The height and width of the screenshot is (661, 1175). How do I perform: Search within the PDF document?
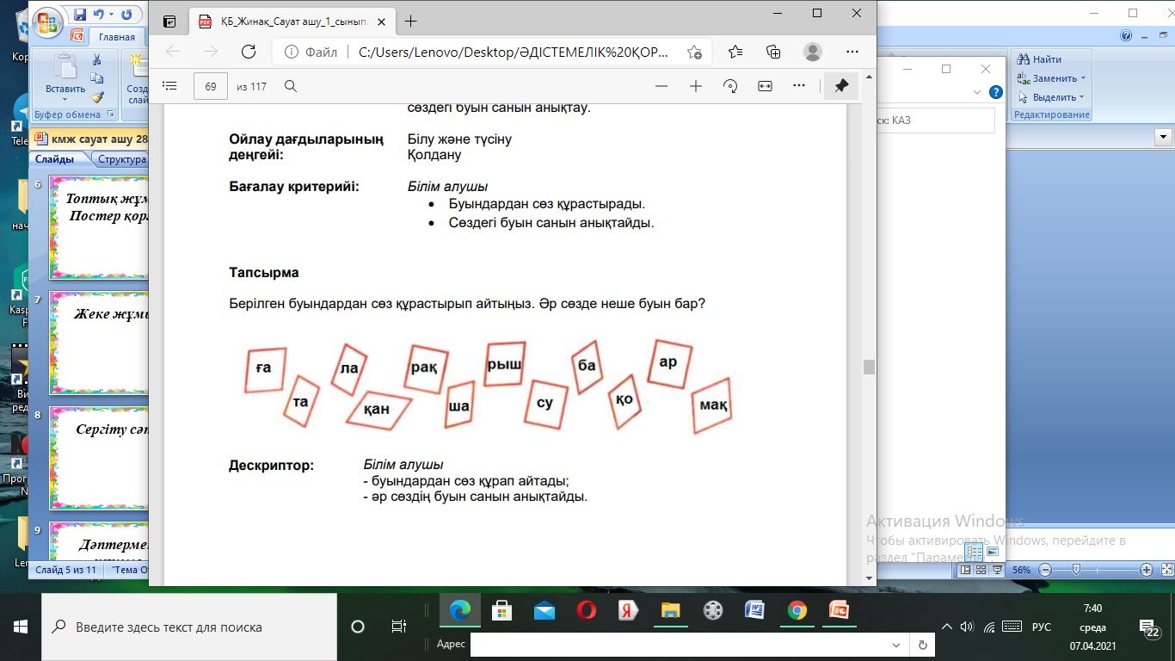(x=291, y=86)
